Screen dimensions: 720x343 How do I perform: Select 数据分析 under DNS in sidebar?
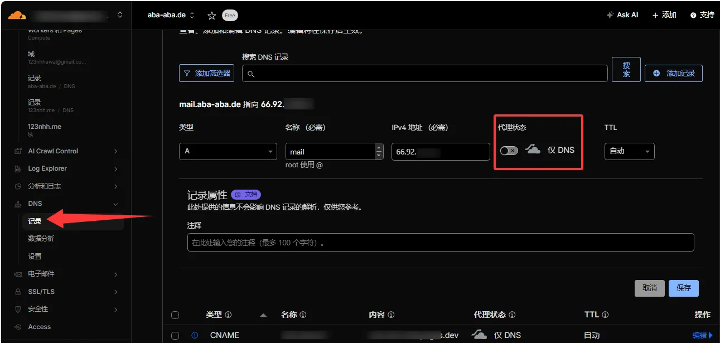[x=41, y=239]
